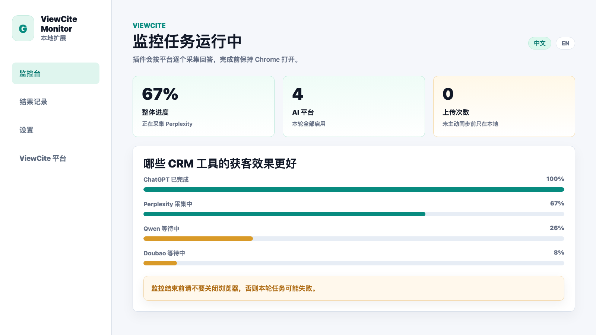This screenshot has width=596, height=335.
Task: Click the 未主动同步前只在本地 text
Action: (470, 124)
